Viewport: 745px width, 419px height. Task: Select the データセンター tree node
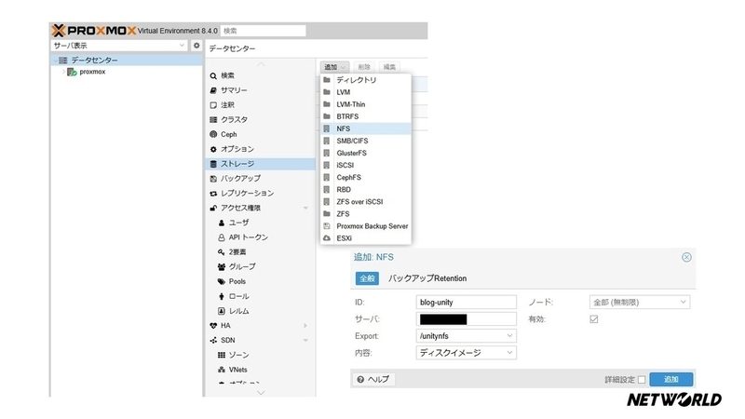127,61
